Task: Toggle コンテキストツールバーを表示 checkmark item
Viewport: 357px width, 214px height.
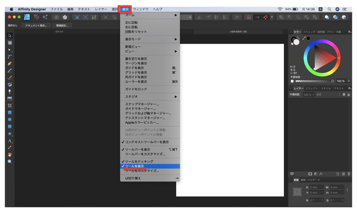Action: [150, 142]
